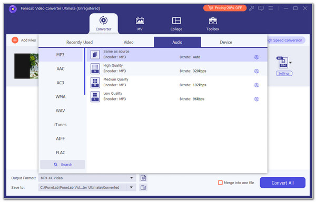316x202 pixels.
Task: Click the Convert All button
Action: pos(282,183)
